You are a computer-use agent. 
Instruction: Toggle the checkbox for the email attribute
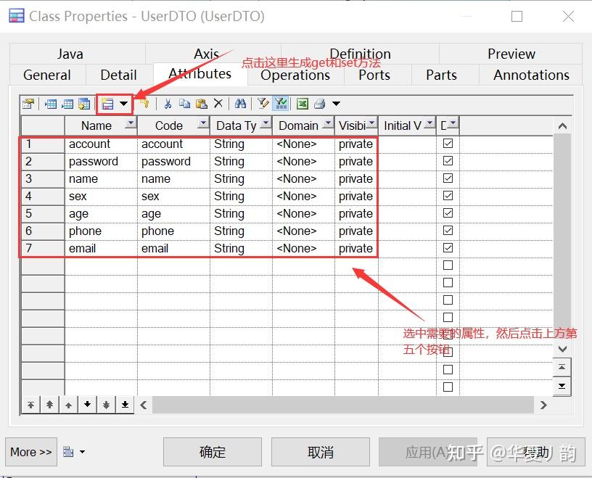pos(448,247)
